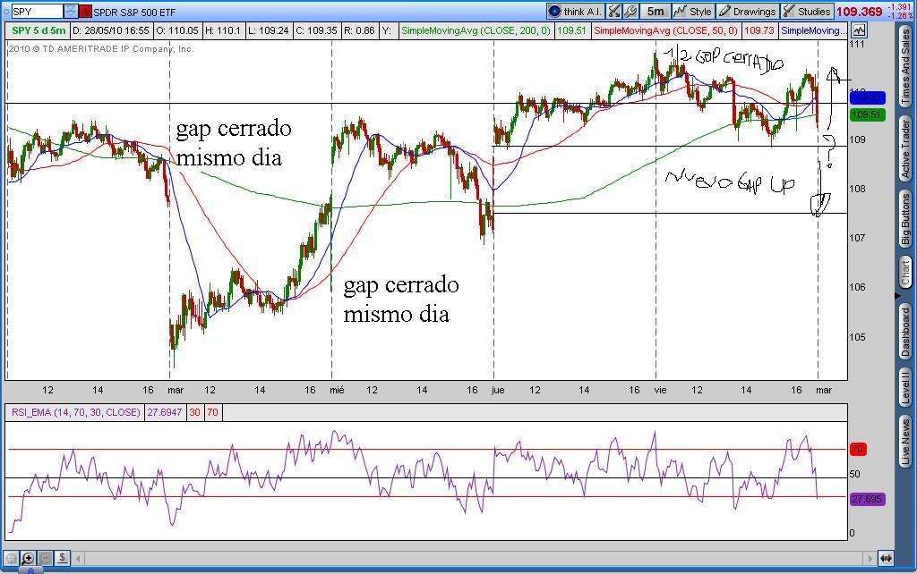
Task: Click the mini chart icon above the price axis
Action: [857, 30]
